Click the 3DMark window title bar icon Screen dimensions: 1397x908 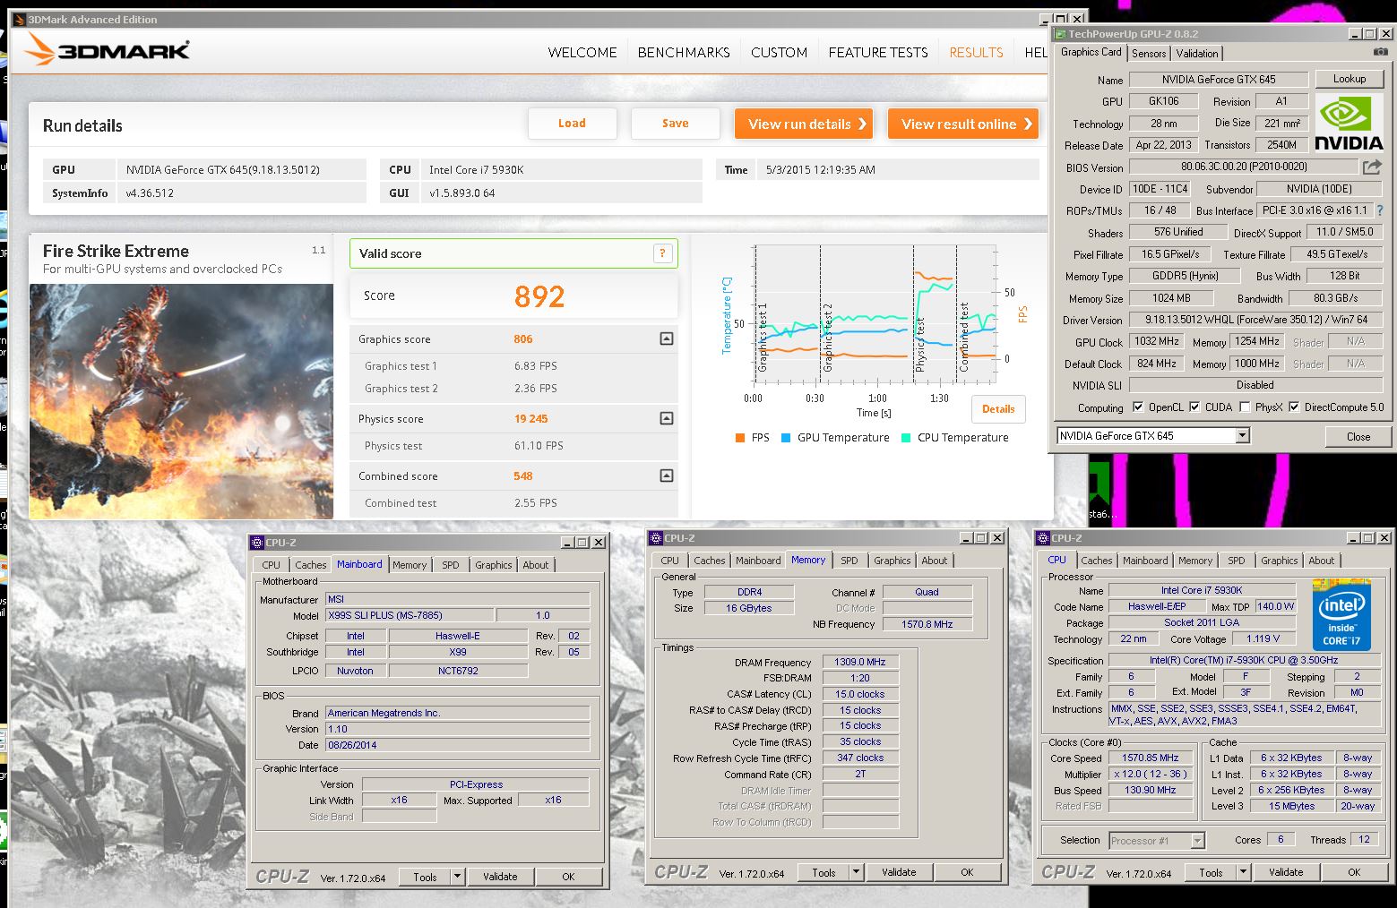(x=20, y=19)
